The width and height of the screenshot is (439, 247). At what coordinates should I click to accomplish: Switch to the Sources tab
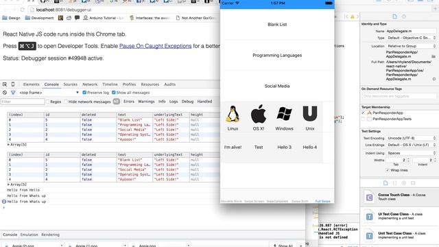(70, 84)
